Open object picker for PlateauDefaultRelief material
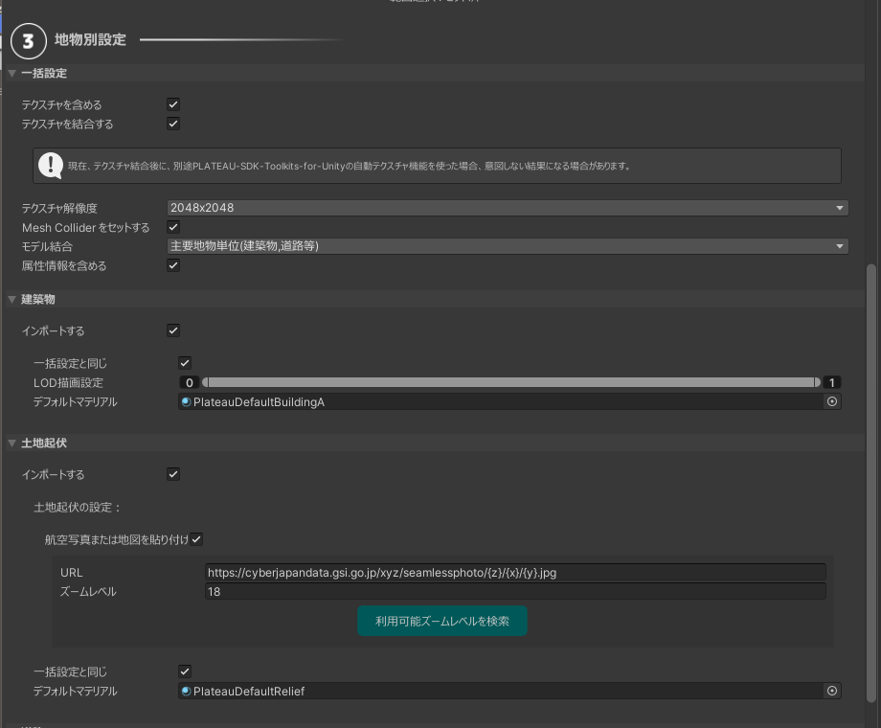Image resolution: width=881 pixels, height=728 pixels. 832,691
